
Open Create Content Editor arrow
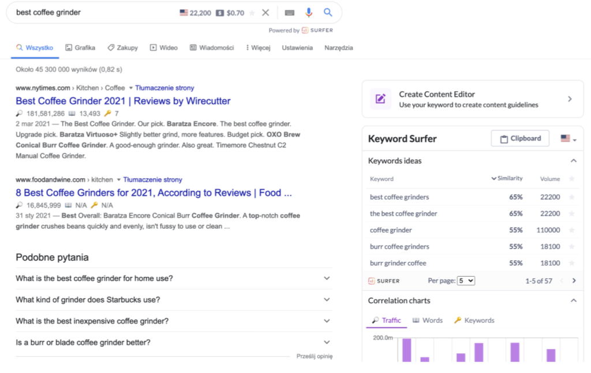click(x=570, y=99)
